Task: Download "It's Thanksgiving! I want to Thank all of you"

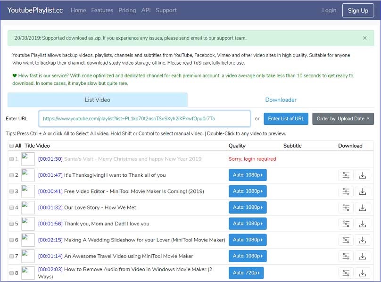Action: click(363, 175)
